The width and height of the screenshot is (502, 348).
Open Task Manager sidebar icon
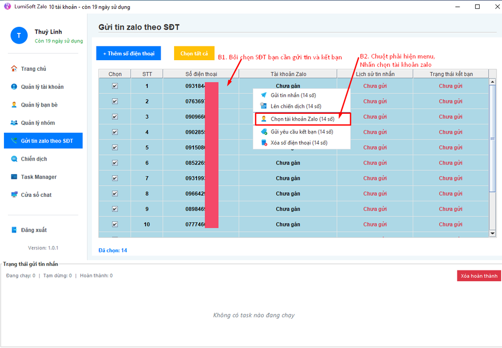click(15, 177)
